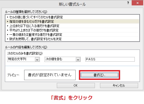Click the help question mark icon
The height and width of the screenshot is (104, 144).
[128, 3]
